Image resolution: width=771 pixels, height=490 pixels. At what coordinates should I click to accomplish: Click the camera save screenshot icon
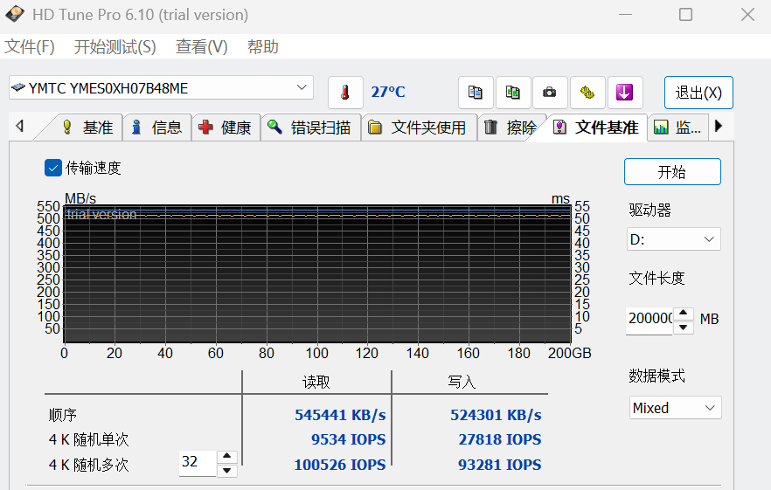point(550,93)
